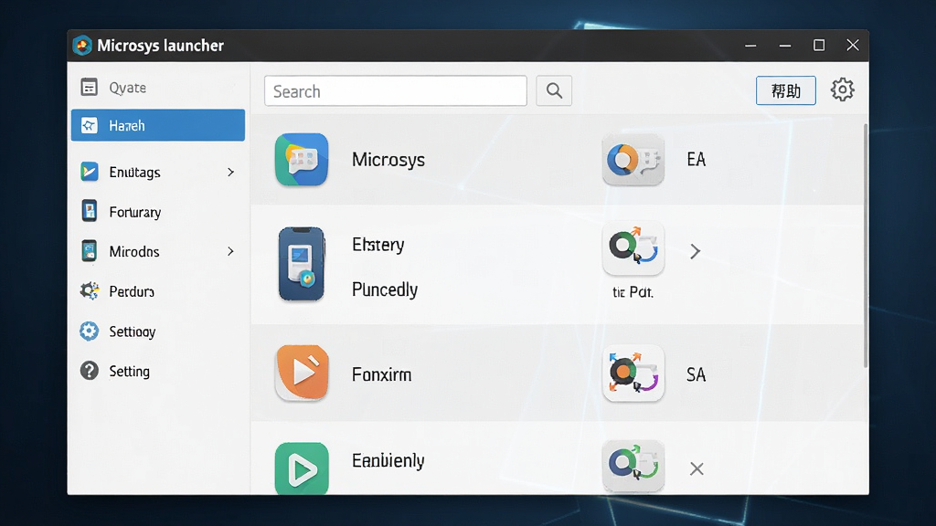
Task: Open the Perdurs sidebar item
Action: click(x=157, y=291)
